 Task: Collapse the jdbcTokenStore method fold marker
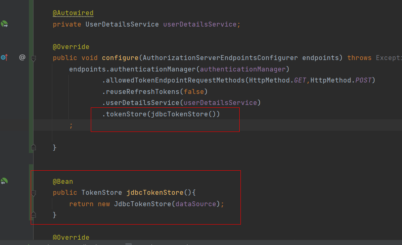tap(34, 193)
